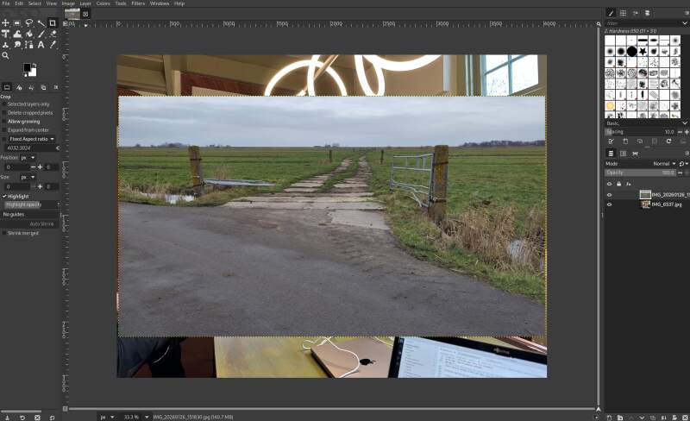Viewport: 690px width, 421px height.
Task: Open the No guides dropdown
Action: click(30, 215)
